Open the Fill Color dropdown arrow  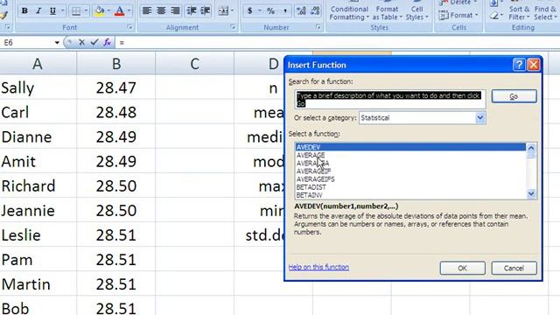[x=108, y=11]
